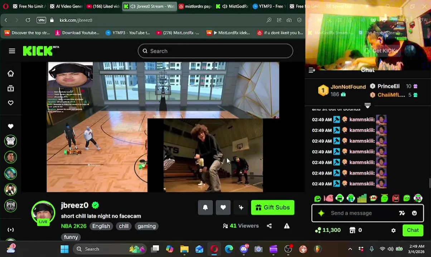Switch to mistlordrx tab

195,6
